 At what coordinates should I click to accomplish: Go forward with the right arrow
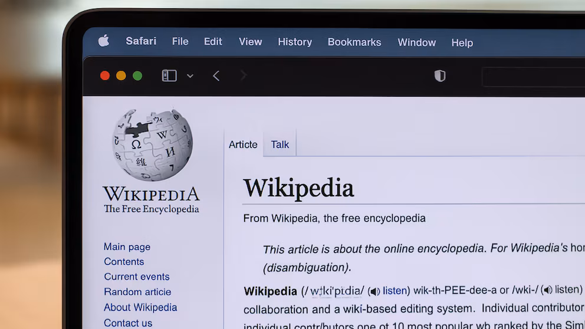pos(243,75)
